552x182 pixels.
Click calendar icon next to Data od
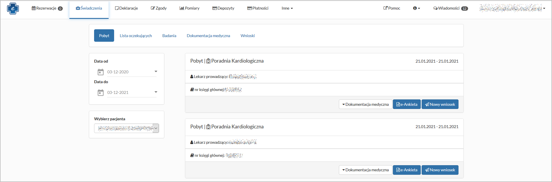click(x=100, y=72)
